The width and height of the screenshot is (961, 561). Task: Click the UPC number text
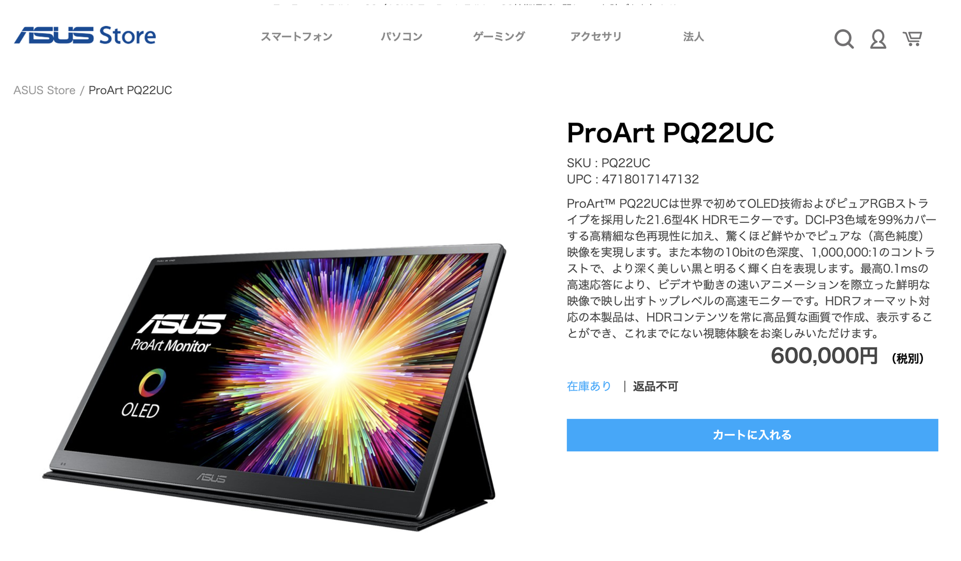click(x=650, y=179)
